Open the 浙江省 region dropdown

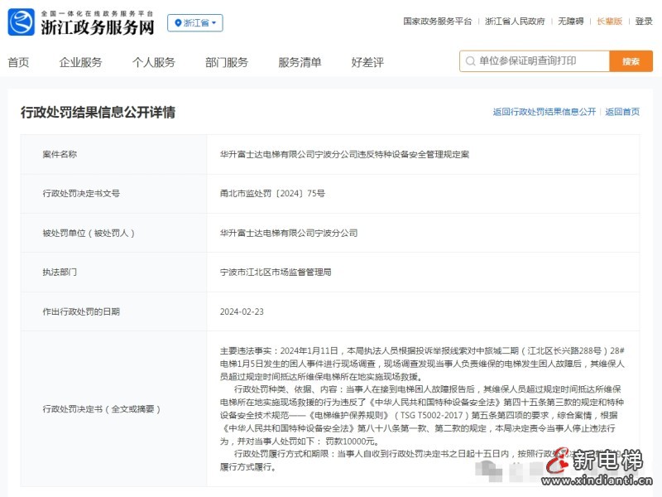(196, 22)
